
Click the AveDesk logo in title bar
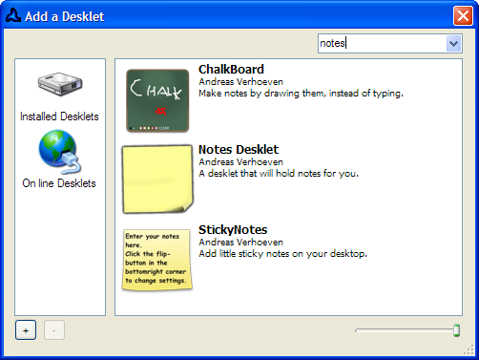coord(13,15)
